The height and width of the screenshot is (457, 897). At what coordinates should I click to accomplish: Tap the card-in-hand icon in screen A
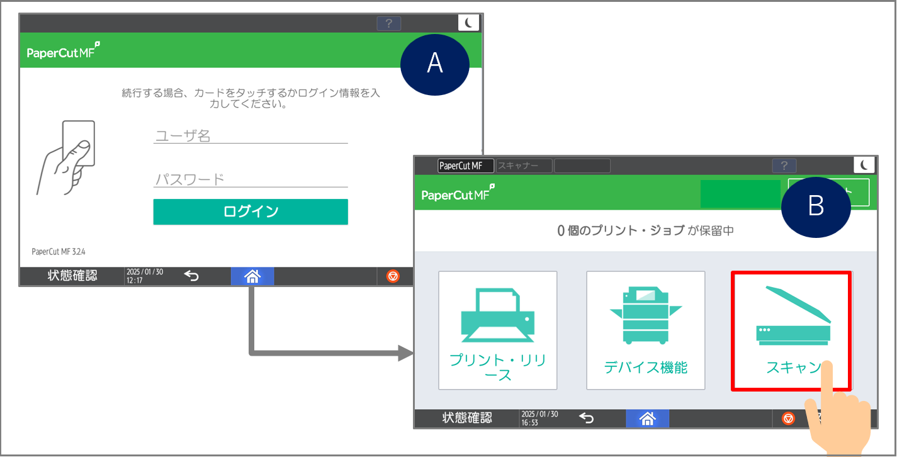[65, 157]
